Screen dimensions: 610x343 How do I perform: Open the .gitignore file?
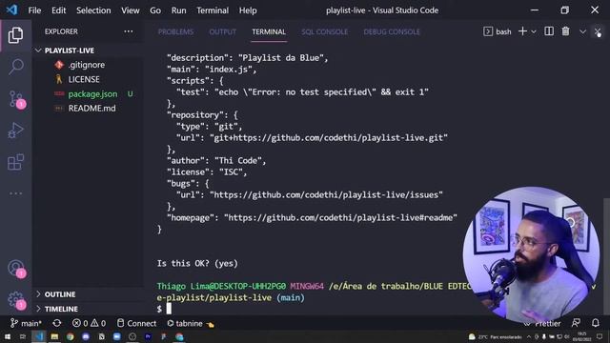click(x=88, y=65)
